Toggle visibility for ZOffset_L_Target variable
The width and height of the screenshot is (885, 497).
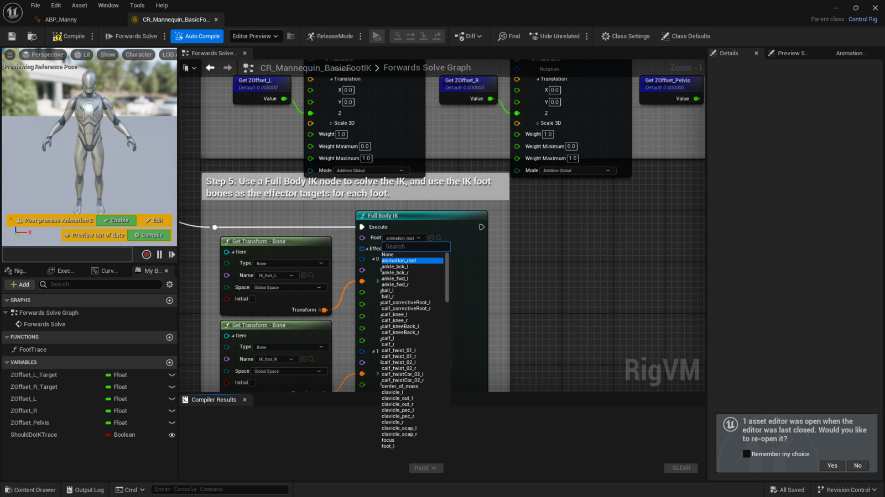pyautogui.click(x=171, y=375)
